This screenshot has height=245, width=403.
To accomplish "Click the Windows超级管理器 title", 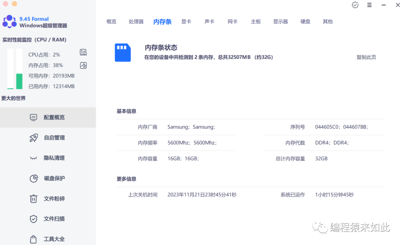I will (x=43, y=26).
